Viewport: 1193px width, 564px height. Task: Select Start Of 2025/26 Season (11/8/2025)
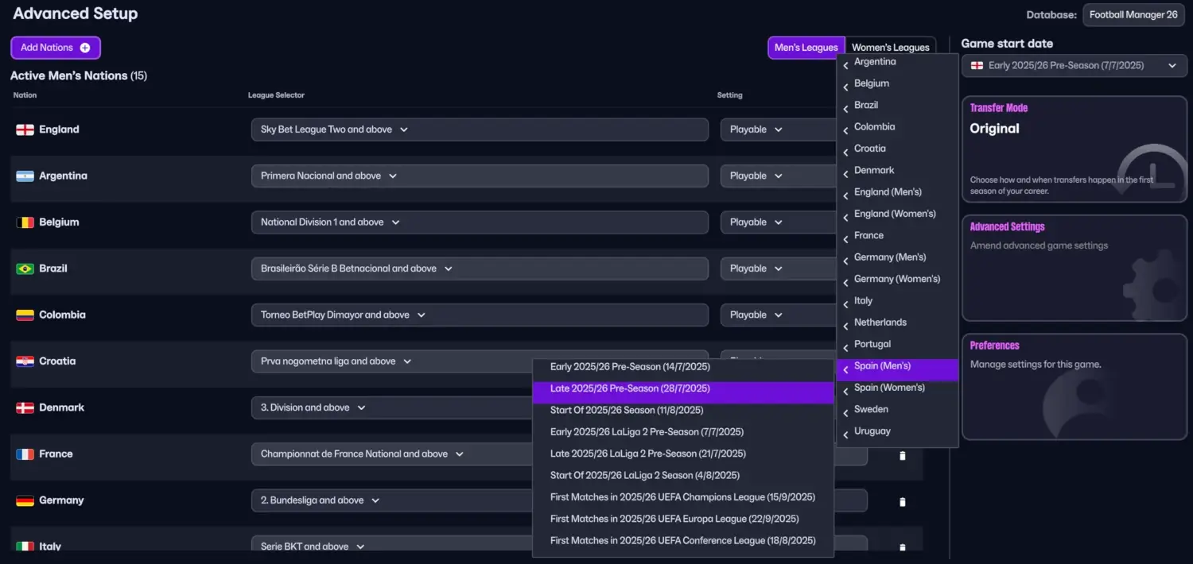click(x=683, y=411)
